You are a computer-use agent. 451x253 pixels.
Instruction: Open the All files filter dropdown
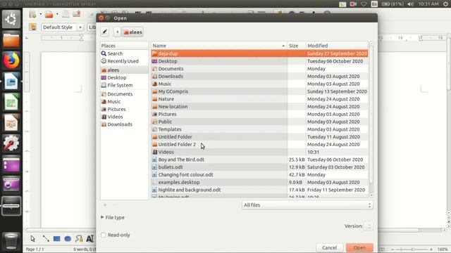[307, 205]
